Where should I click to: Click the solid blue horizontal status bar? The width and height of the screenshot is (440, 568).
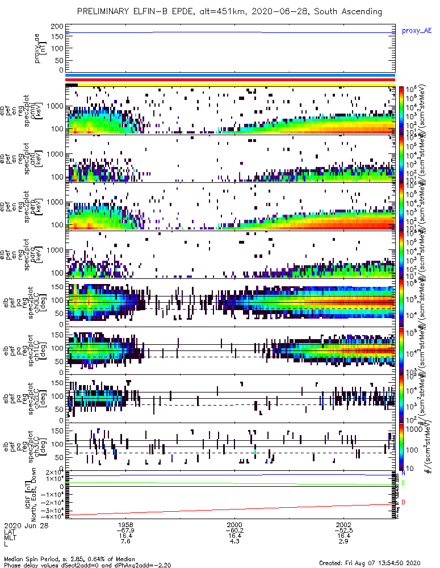(x=231, y=76)
